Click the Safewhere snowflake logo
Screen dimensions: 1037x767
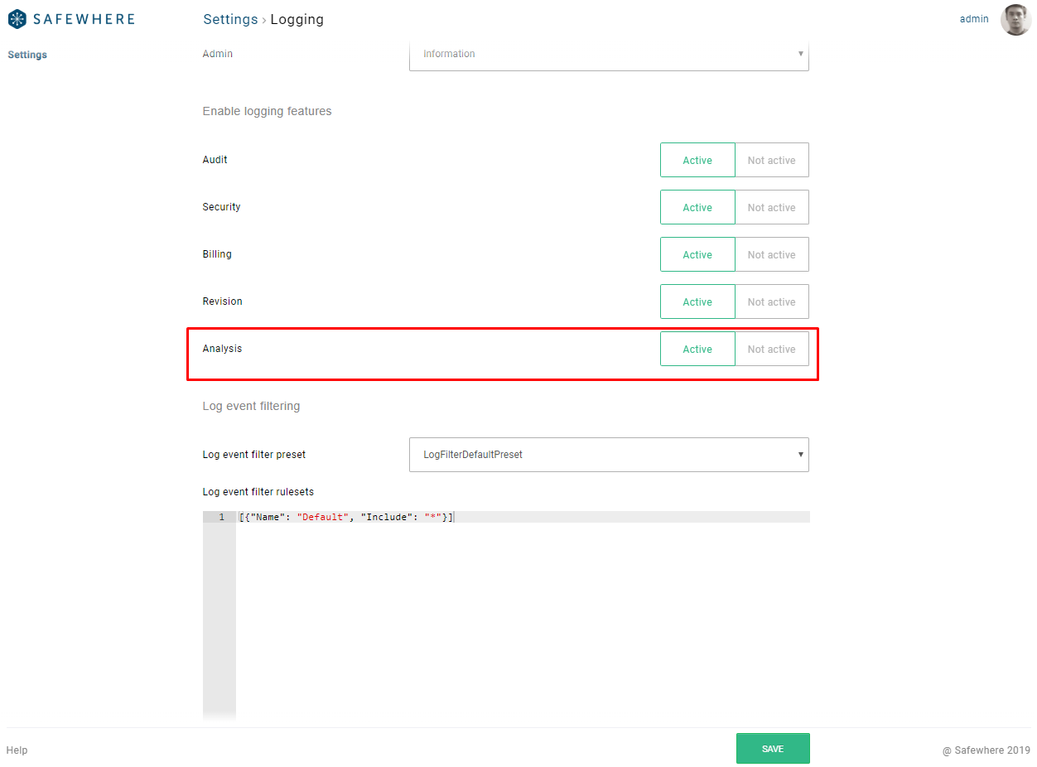pos(17,18)
